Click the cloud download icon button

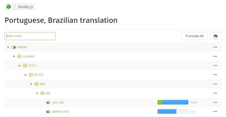[x=215, y=36]
